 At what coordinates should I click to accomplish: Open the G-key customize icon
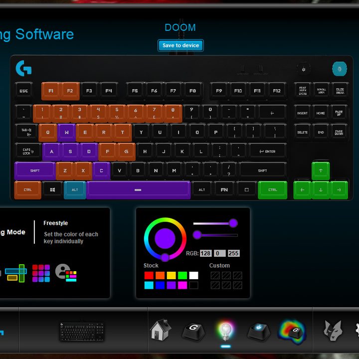pos(193,331)
